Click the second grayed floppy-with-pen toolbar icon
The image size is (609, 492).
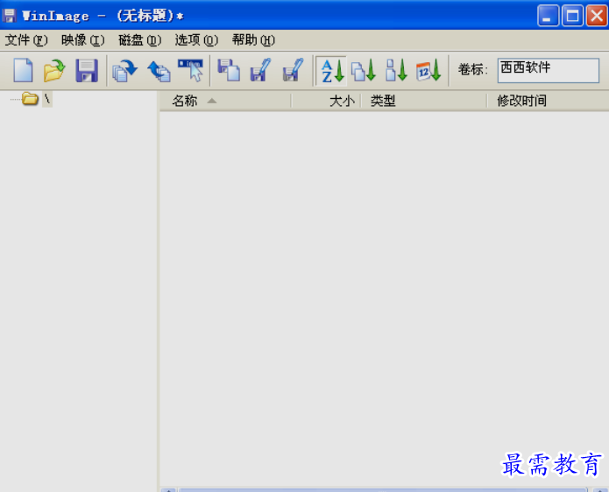(294, 70)
